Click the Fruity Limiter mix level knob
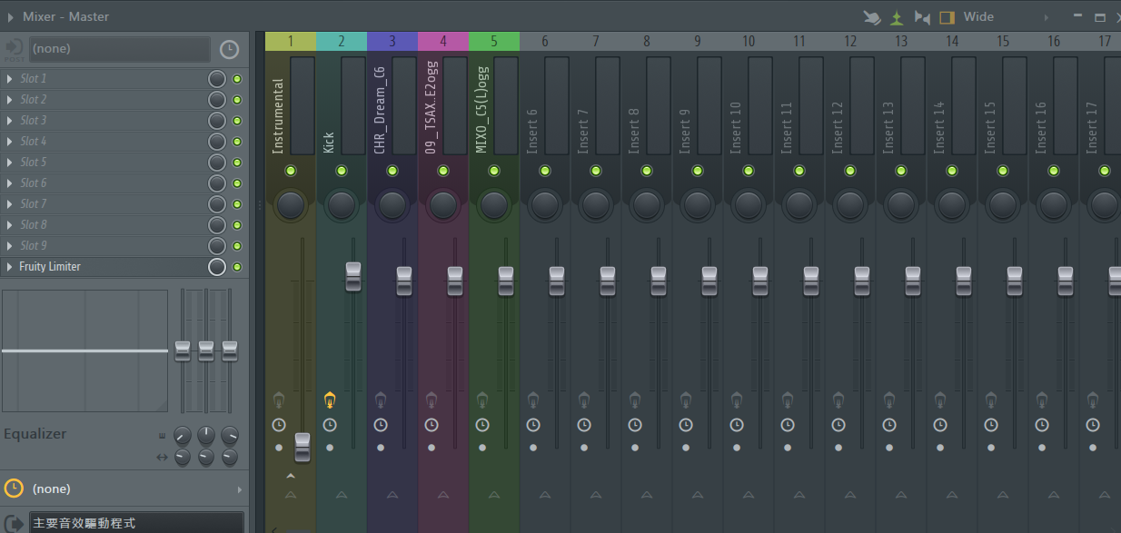 217,267
